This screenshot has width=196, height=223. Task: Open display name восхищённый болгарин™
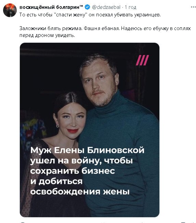[x=51, y=7]
